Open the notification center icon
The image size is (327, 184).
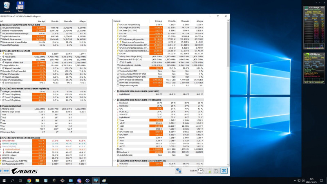pyautogui.click(x=321, y=180)
